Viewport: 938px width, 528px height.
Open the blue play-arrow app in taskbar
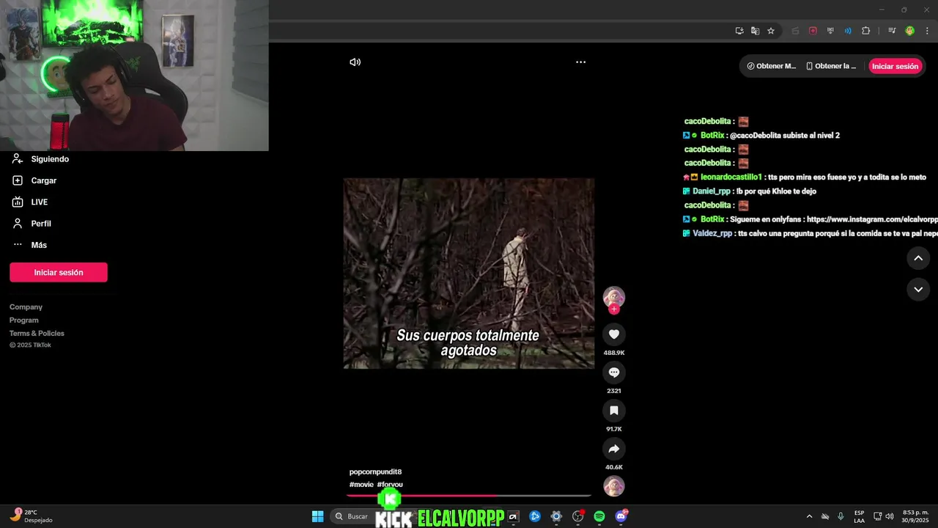coord(535,516)
